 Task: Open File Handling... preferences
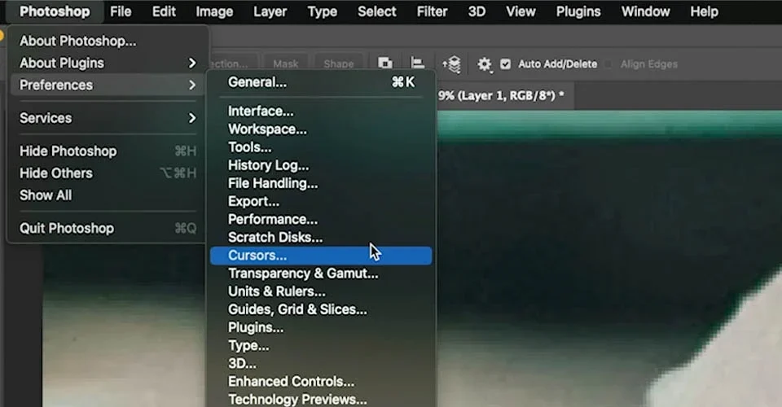coord(321,183)
